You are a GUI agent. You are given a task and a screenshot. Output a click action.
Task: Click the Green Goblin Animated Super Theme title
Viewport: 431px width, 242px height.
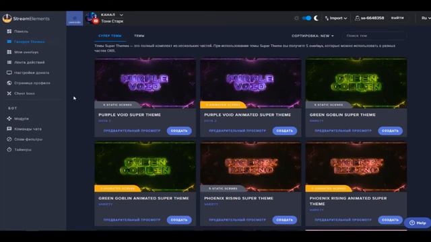[x=143, y=198]
